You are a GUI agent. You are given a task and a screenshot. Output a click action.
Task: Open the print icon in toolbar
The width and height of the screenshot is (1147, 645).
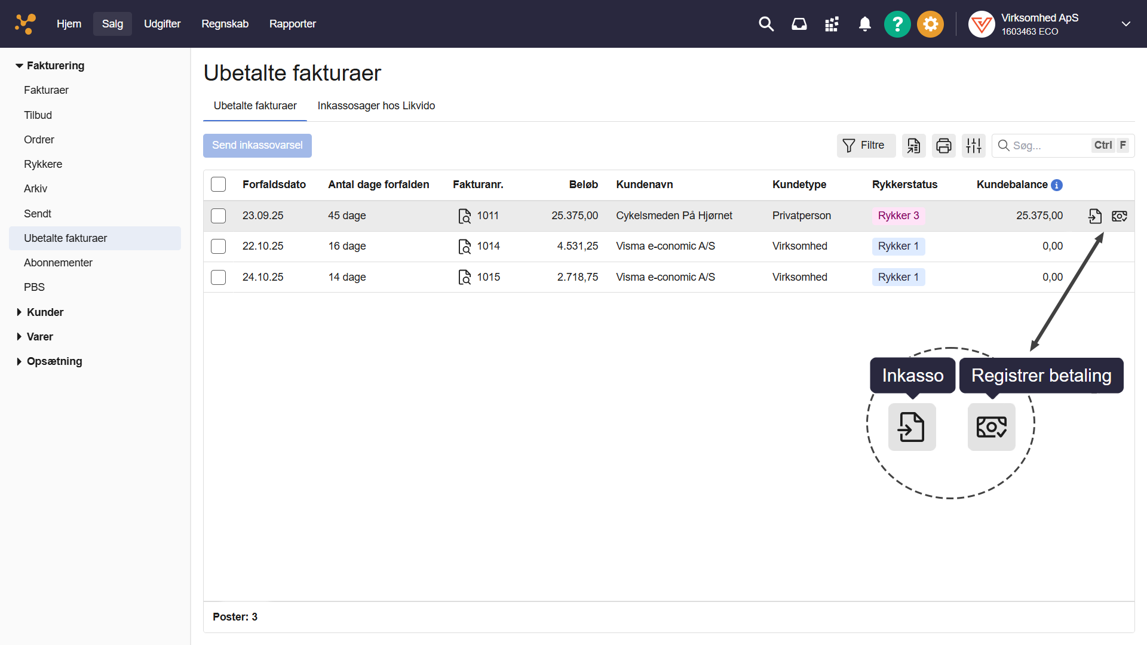click(943, 146)
